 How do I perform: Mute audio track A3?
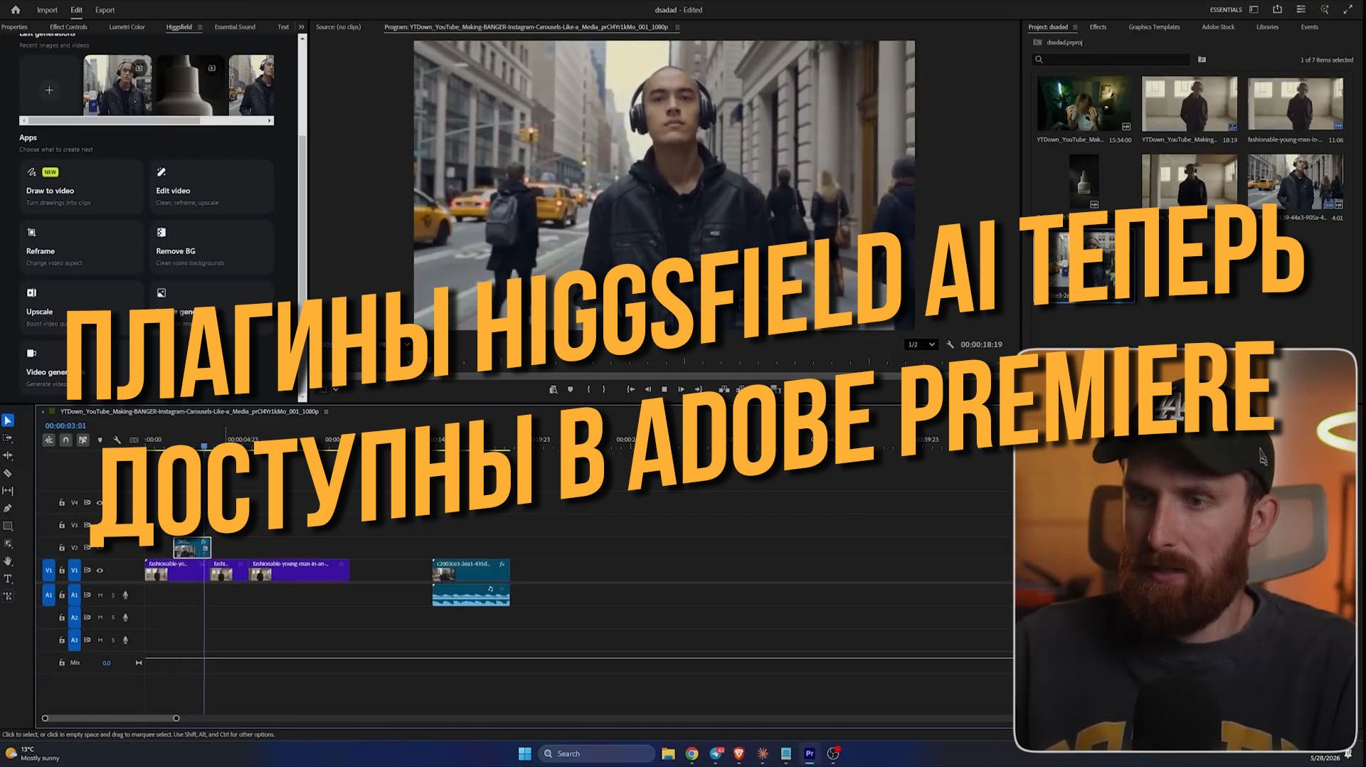point(100,640)
